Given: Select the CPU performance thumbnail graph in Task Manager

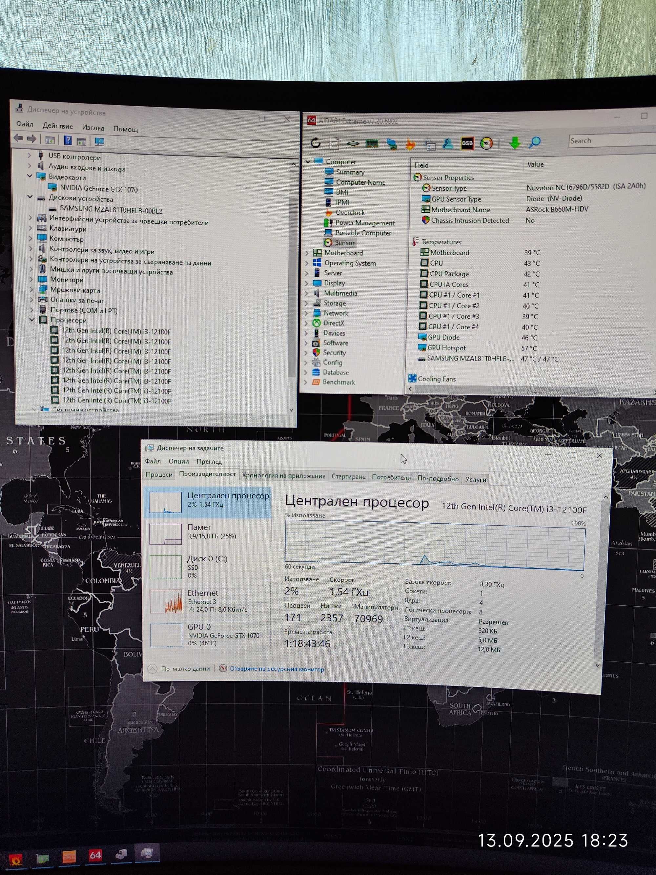Looking at the screenshot, I should 165,502.
